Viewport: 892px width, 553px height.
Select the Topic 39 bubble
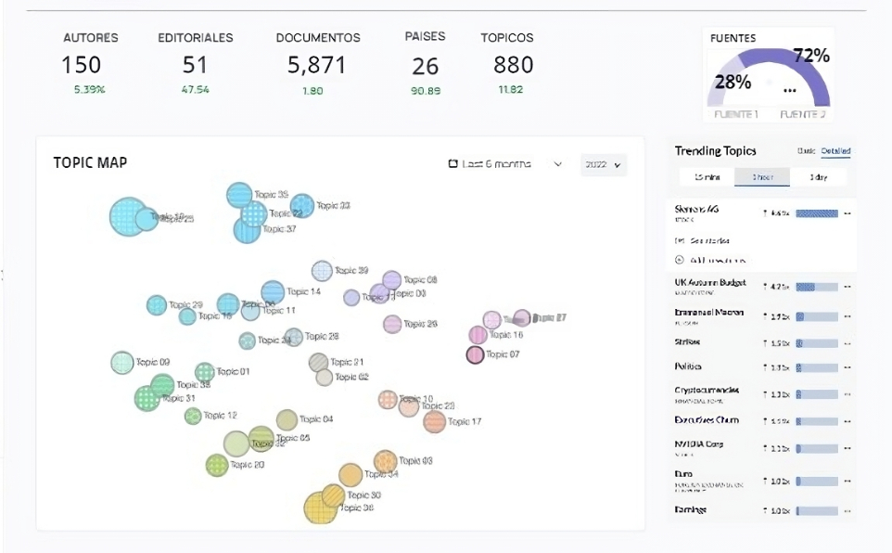click(x=322, y=270)
